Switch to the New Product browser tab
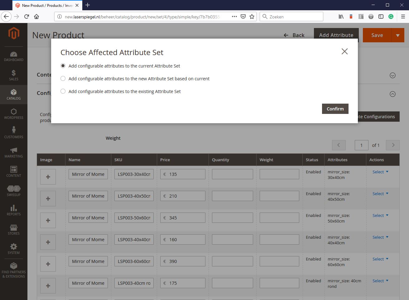Image resolution: width=409 pixels, height=300 pixels. click(44, 5)
